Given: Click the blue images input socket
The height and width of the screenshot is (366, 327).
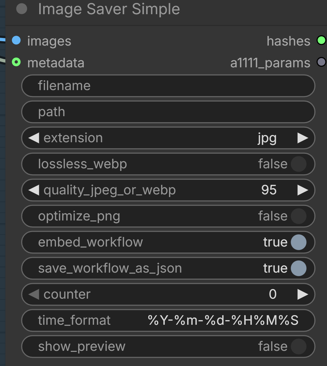Looking at the screenshot, I should coord(16,40).
